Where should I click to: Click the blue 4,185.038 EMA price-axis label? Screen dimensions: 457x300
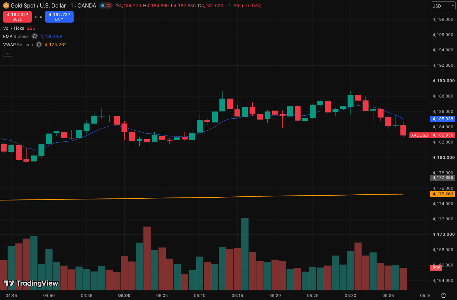442,119
